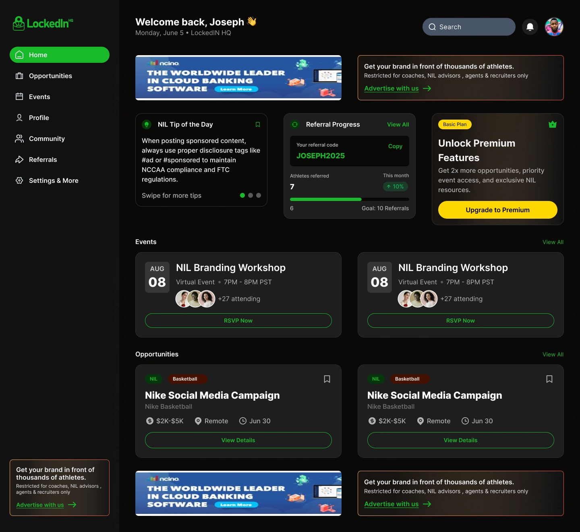Bookmark the right Nike Social Media Campaign card
Screen dimensions: 580x532
549,379
